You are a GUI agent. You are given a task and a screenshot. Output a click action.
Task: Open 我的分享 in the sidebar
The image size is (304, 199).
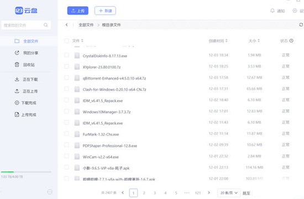[27, 53]
